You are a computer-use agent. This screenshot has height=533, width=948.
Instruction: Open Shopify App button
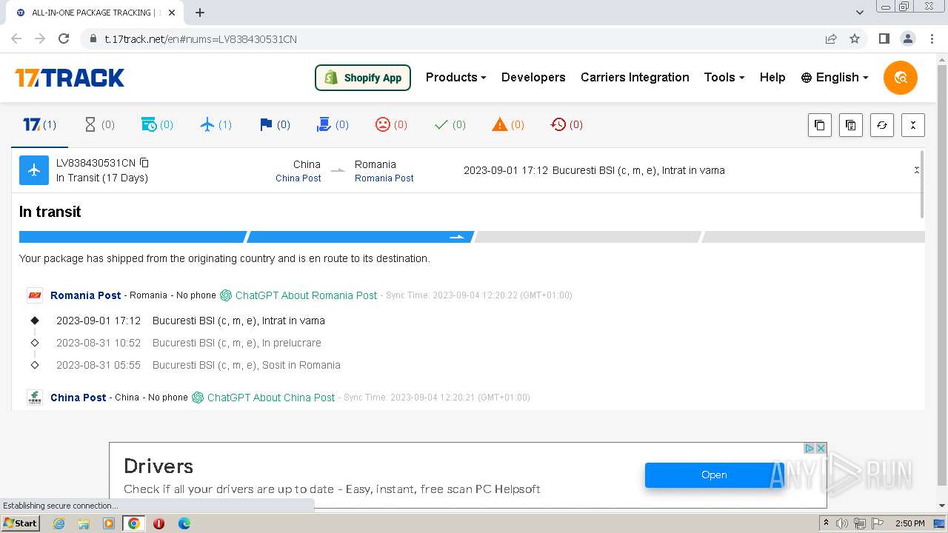coord(363,78)
